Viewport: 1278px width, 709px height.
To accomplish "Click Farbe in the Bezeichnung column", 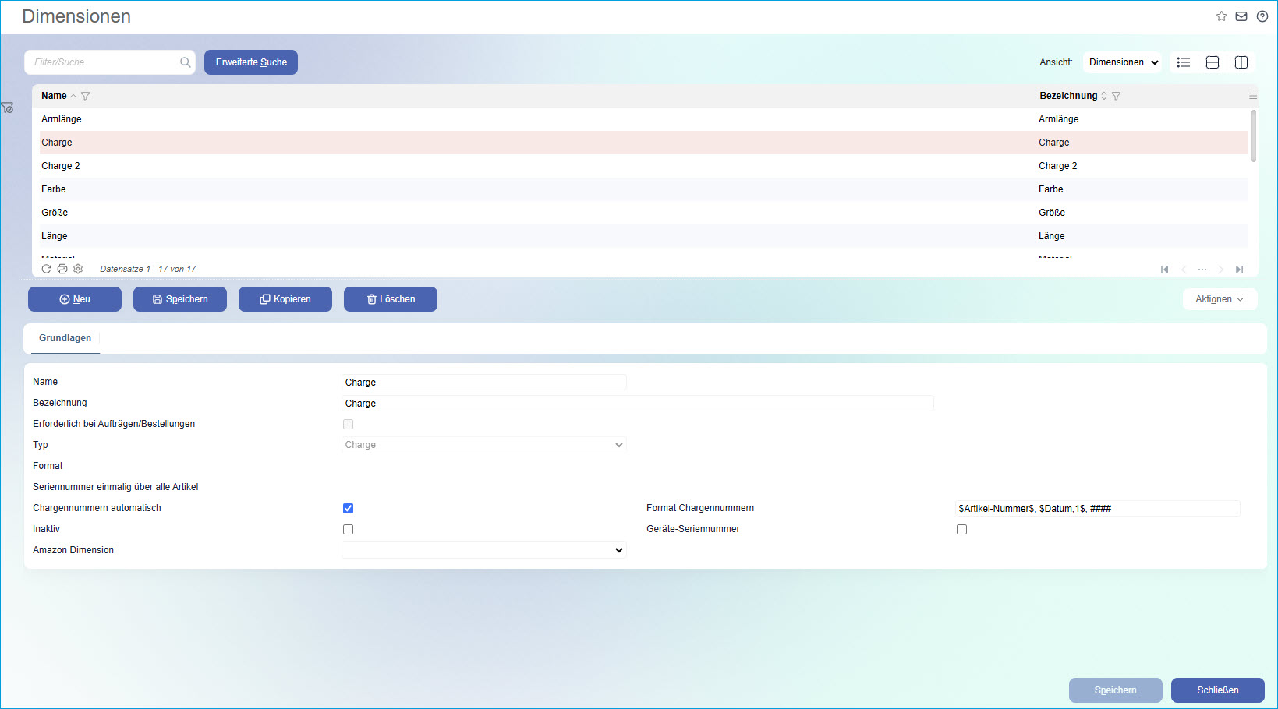I will (x=1051, y=189).
